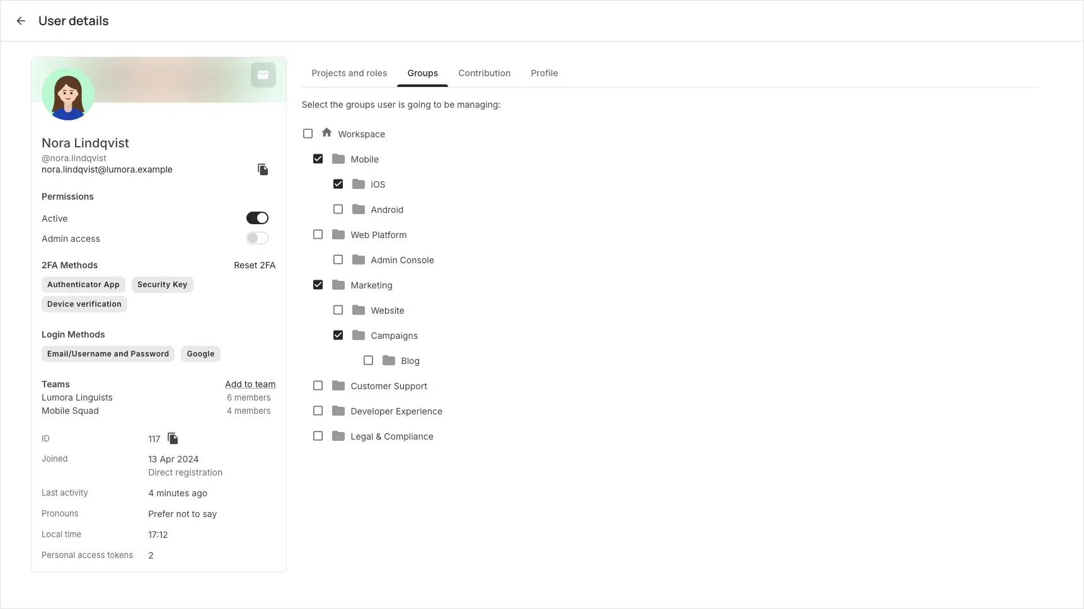This screenshot has height=609, width=1084.
Task: Click the Lumora Linguists team name
Action: [x=77, y=397]
